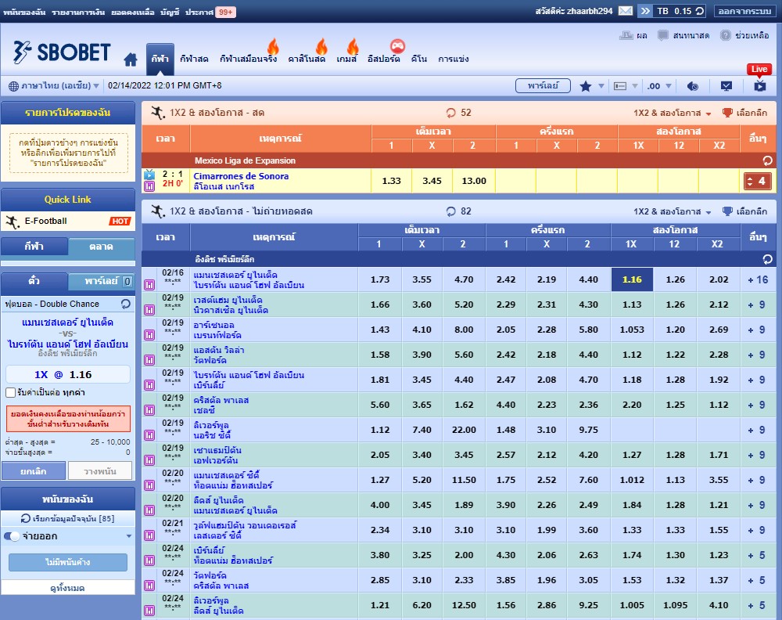
Task: Refresh the TB 0.15 account balance
Action: coord(700,11)
